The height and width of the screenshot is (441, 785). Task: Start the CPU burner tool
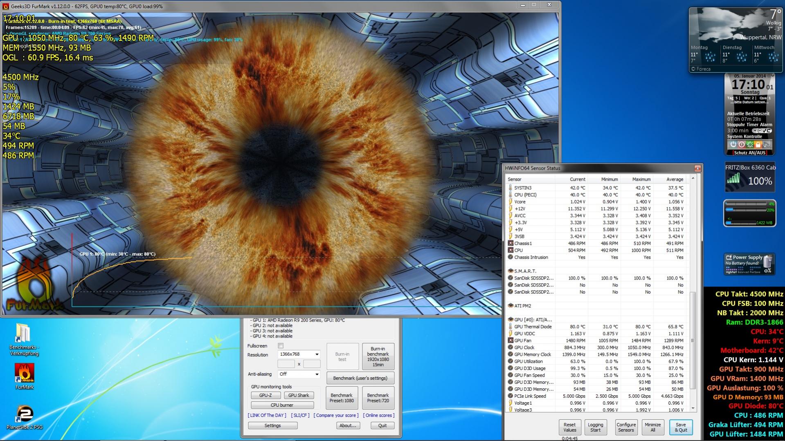(282, 405)
